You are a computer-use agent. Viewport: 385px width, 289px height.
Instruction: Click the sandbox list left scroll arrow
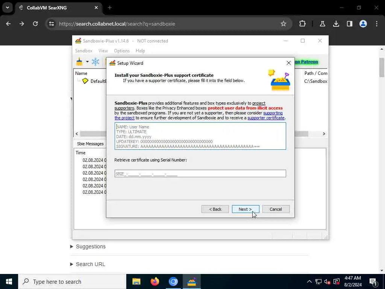pos(77,134)
